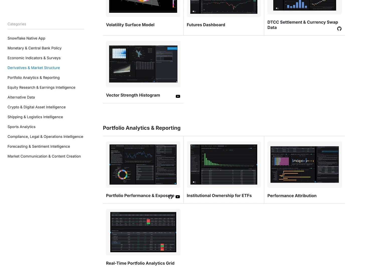Select the Snowflake Native App category

click(26, 38)
